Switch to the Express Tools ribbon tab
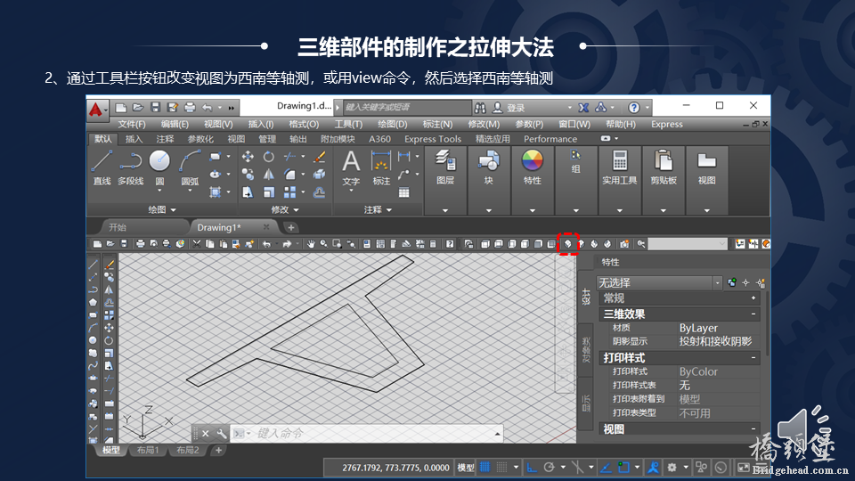 (x=433, y=139)
